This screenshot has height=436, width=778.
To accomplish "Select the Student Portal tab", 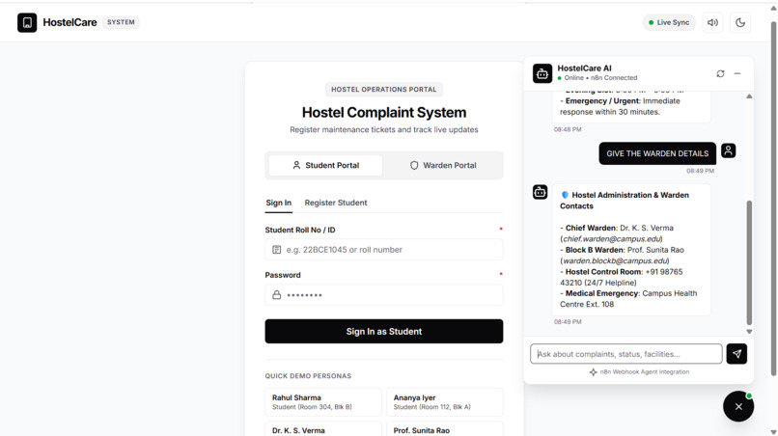I will 325,165.
